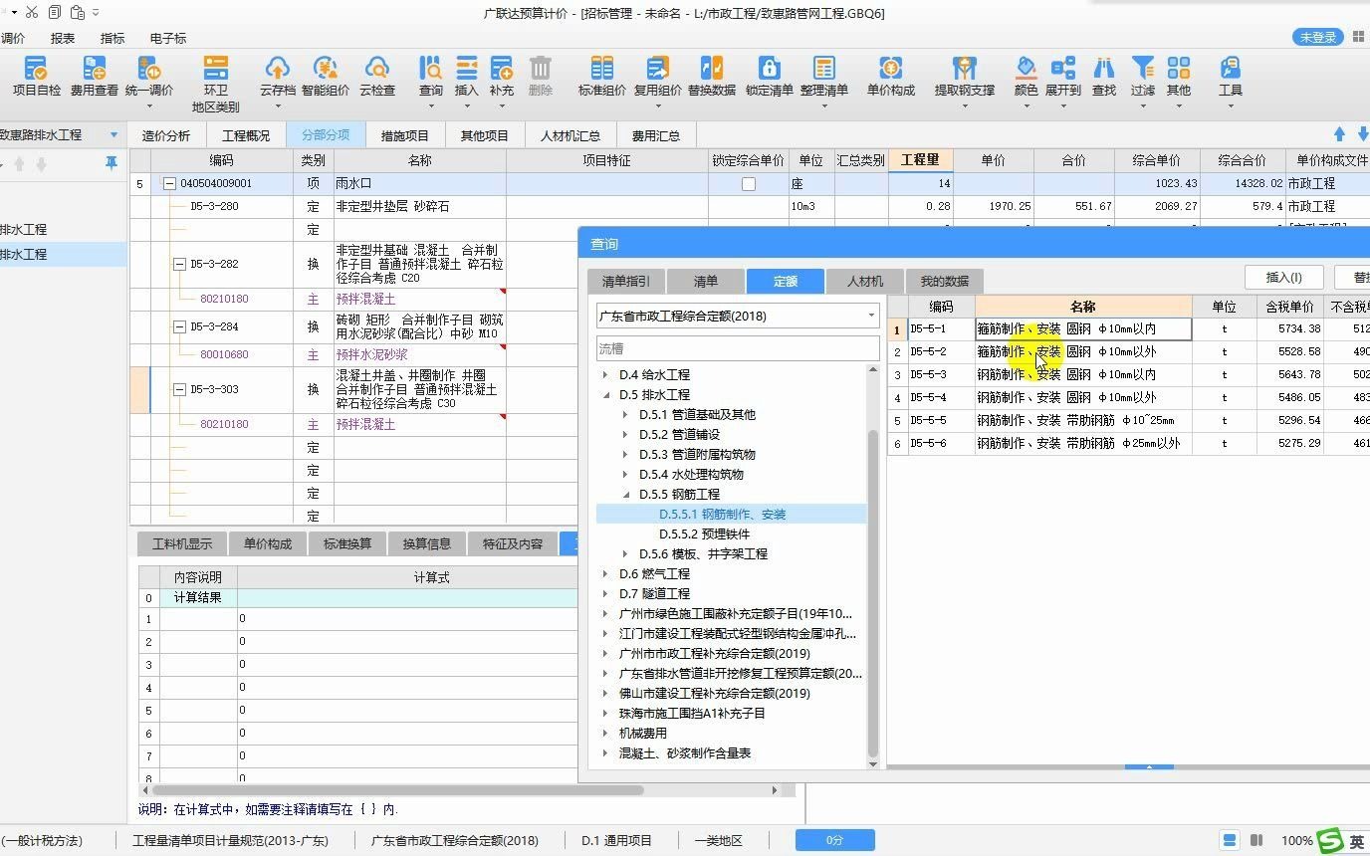Open 工料机显示 bottom tab
Viewport: 1370px width, 856px height.
click(182, 543)
